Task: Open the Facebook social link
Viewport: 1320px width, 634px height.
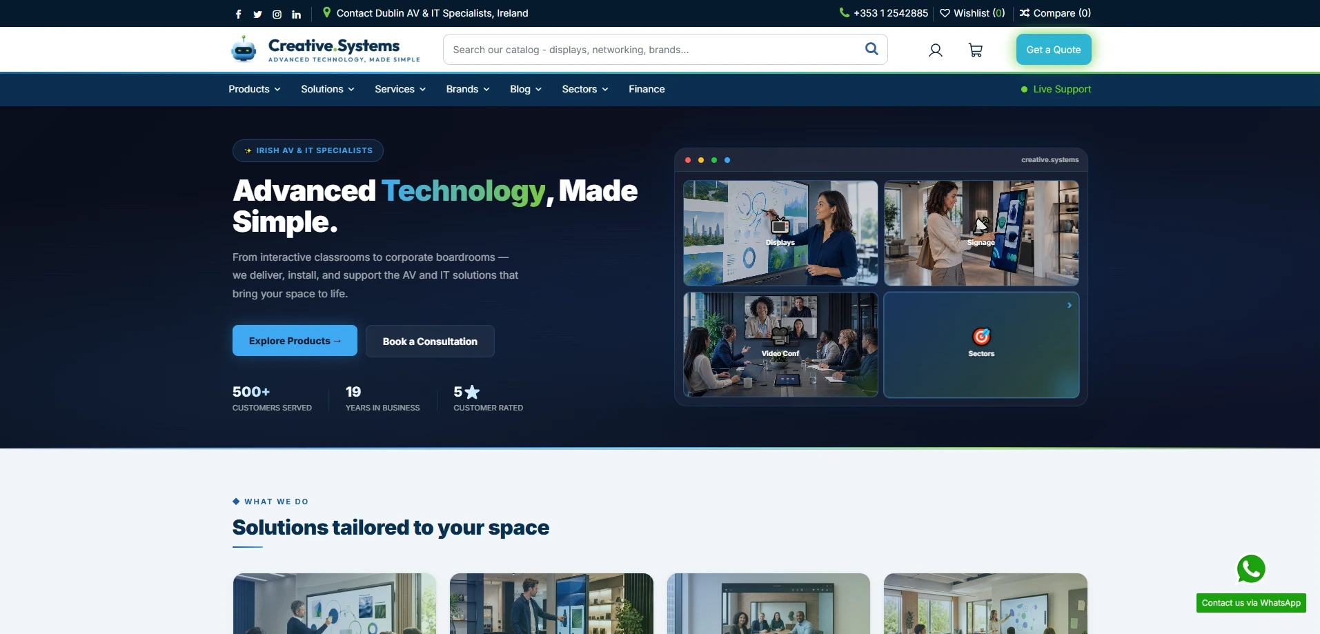Action: tap(239, 14)
